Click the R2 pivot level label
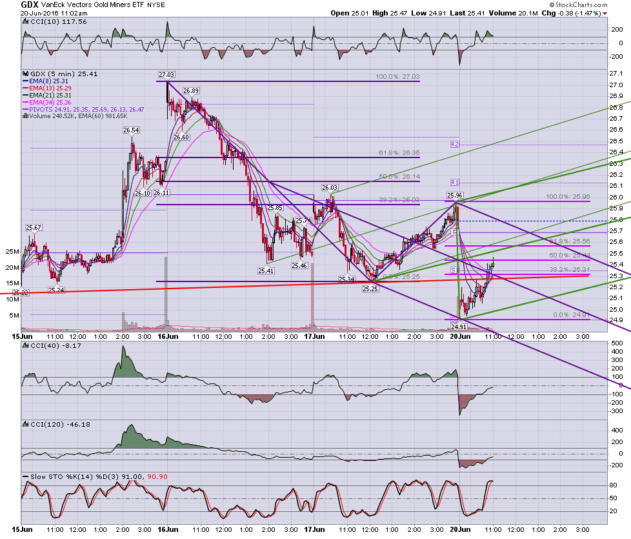631x539 pixels. pos(455,144)
